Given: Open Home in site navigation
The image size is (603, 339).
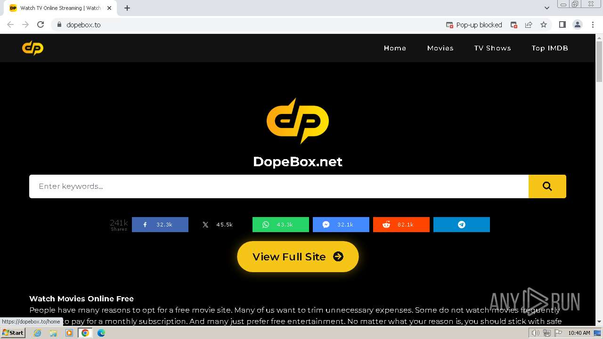Looking at the screenshot, I should (x=395, y=48).
